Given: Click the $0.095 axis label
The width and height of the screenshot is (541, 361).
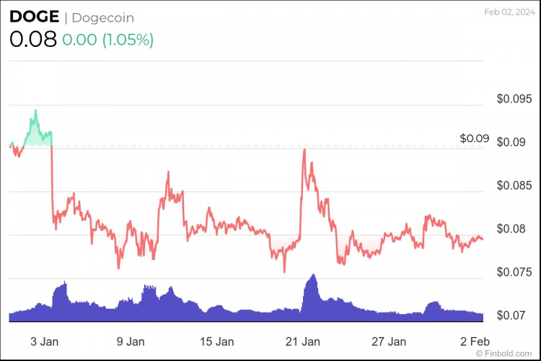Looking at the screenshot, I should (514, 99).
